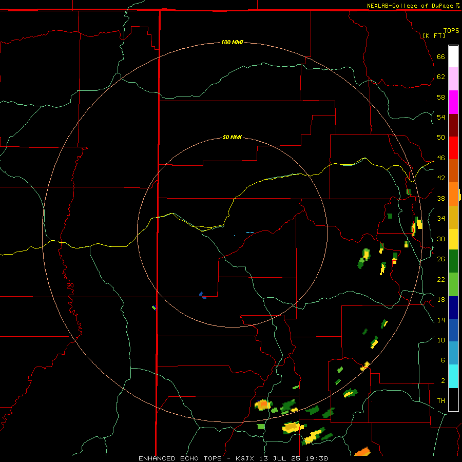Choose the cyan legend swatch
Screen dimensions: 462x462
453,376
